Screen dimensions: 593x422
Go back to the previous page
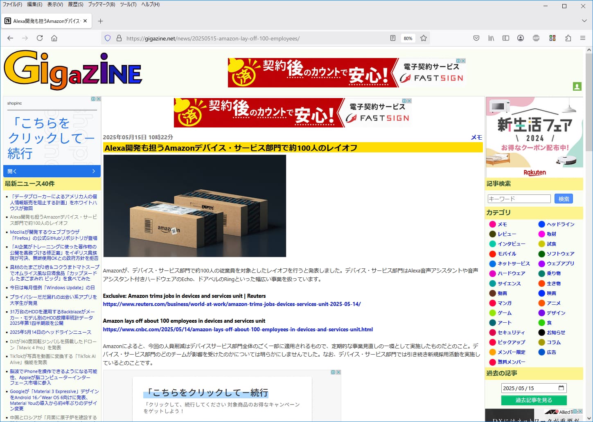(x=10, y=38)
